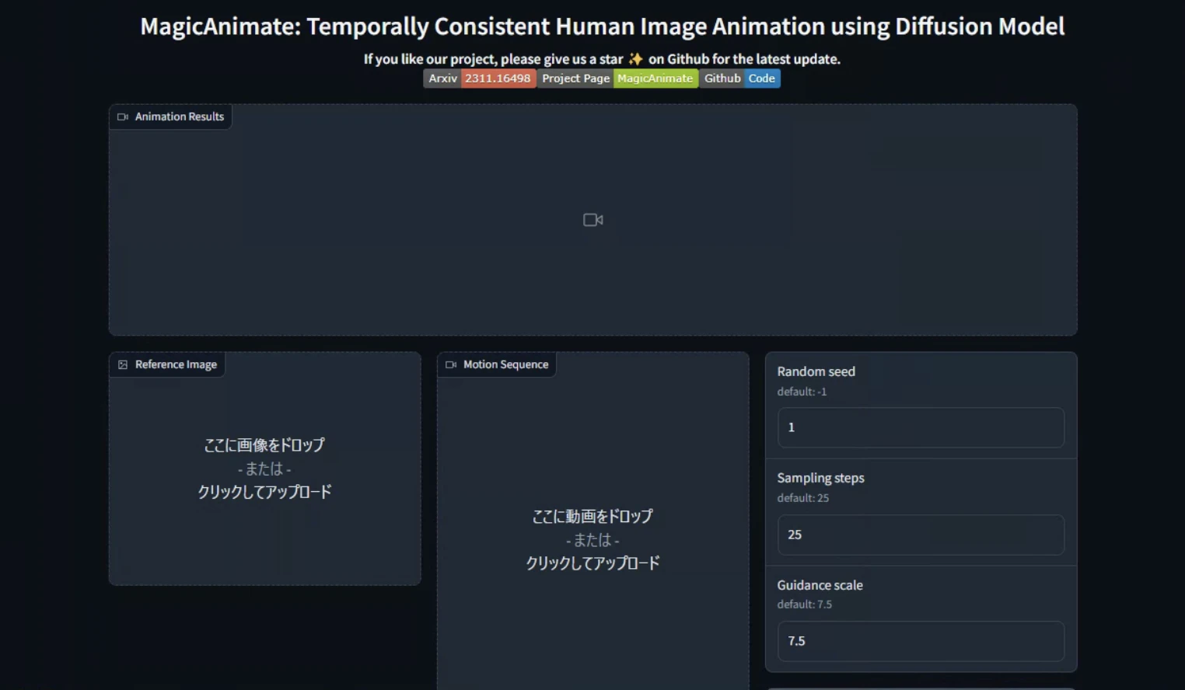Click the Motion Sequence label video icon
Viewport: 1185px width, 690px height.
point(451,364)
